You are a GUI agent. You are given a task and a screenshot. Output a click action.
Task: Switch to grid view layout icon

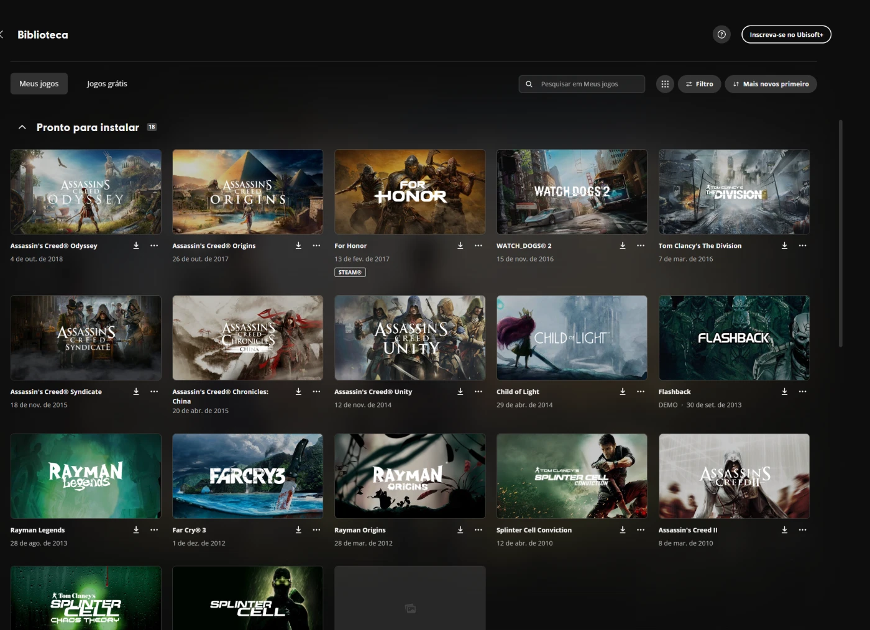pos(665,84)
